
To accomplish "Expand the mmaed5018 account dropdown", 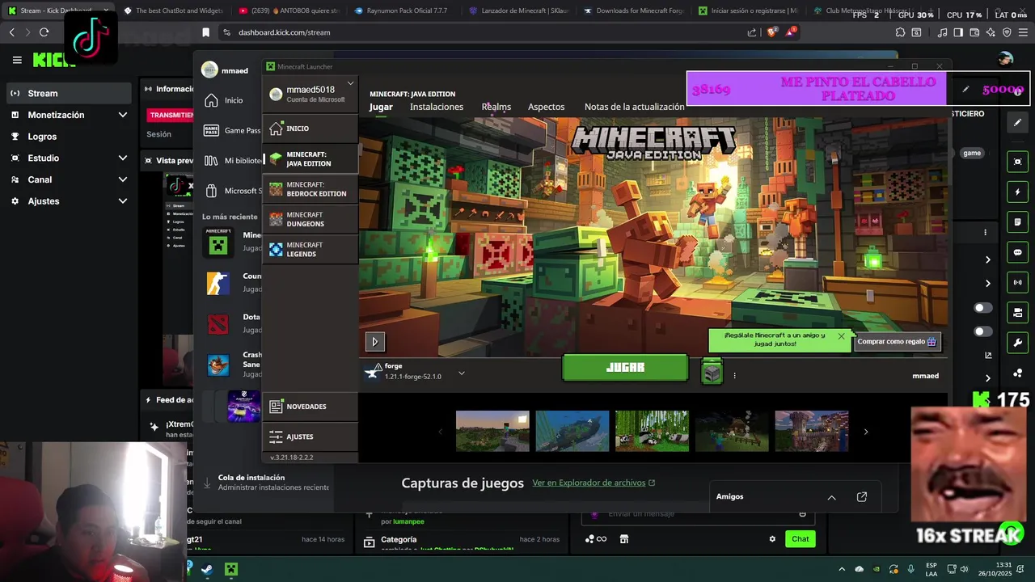I will click(350, 83).
